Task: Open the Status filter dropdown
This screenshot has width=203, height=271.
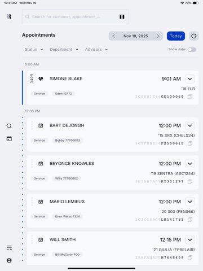Action: 34,50
